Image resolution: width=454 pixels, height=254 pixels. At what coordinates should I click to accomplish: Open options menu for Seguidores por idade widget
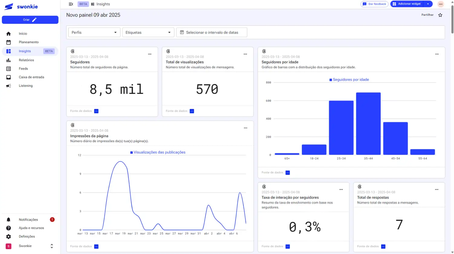pos(437,54)
